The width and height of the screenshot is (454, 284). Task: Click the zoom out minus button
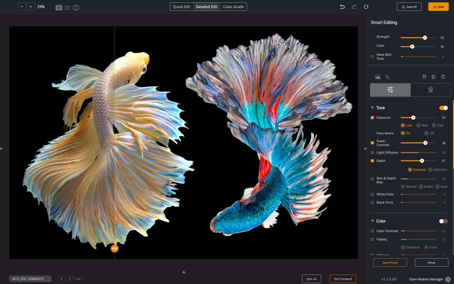pos(22,7)
